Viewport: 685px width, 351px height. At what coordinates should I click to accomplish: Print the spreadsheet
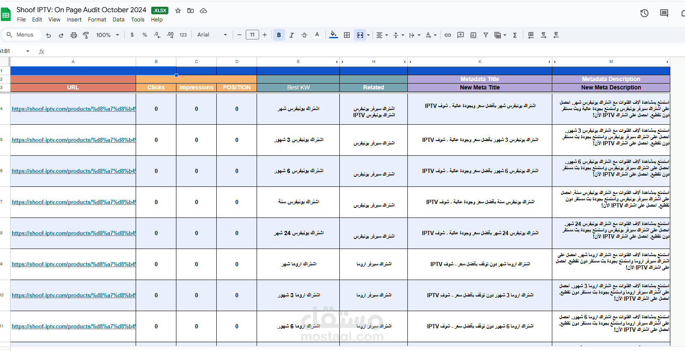coord(73,35)
